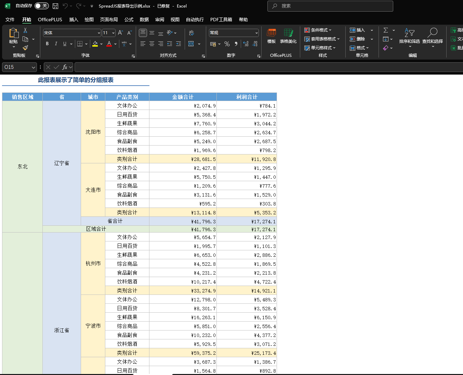Click the AutoSum sigma icon
The image size is (463, 375).
(386, 30)
